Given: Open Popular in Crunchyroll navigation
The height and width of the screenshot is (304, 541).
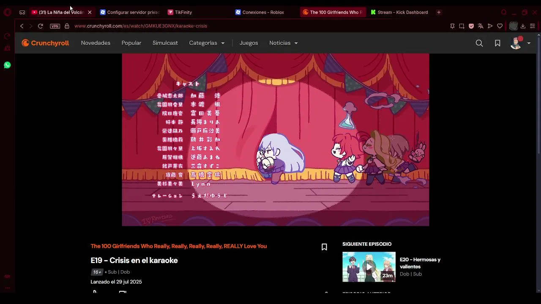Looking at the screenshot, I should tap(131, 43).
